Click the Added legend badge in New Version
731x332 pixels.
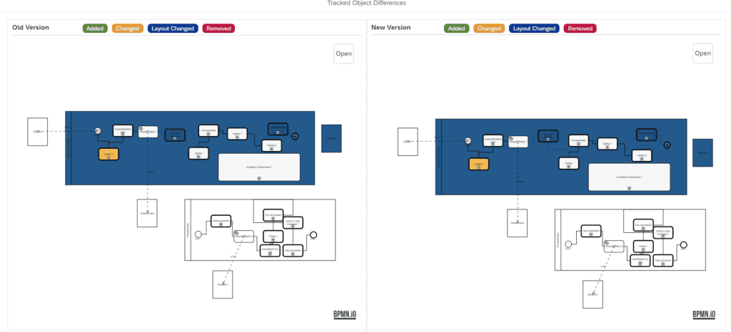456,28
